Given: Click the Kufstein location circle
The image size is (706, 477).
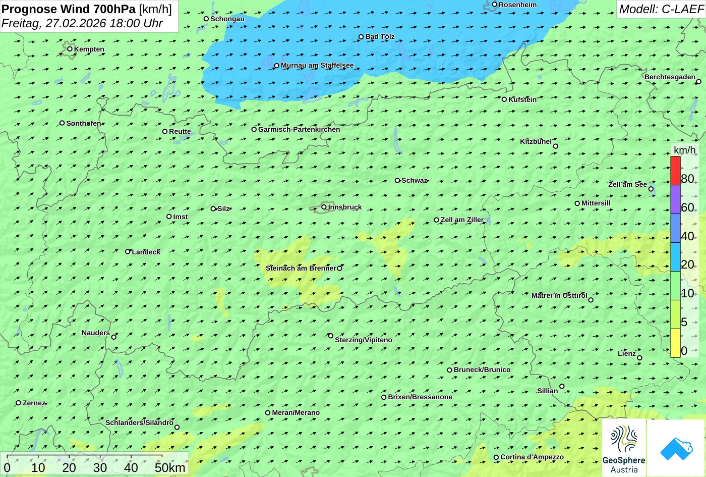Looking at the screenshot, I should click(504, 99).
